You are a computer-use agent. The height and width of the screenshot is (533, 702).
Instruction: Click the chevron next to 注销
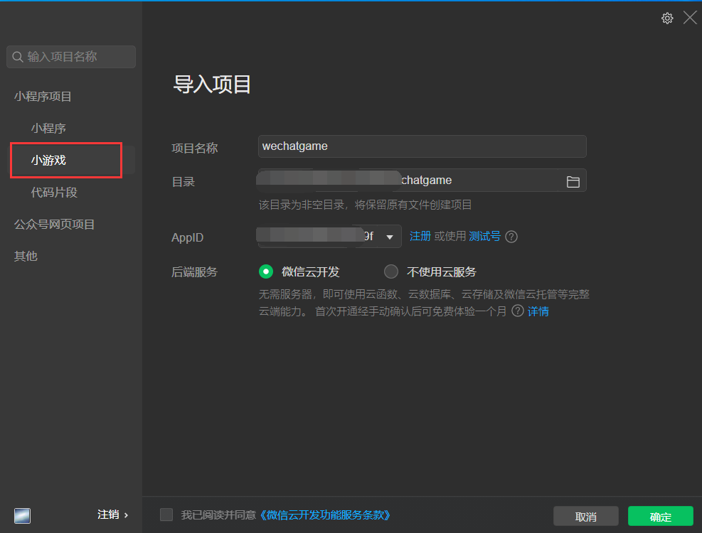tap(127, 515)
